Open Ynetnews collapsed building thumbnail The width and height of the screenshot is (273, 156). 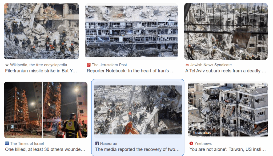pyautogui.click(x=228, y=110)
